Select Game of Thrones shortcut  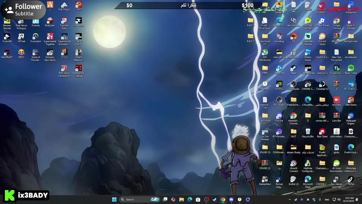36,56
